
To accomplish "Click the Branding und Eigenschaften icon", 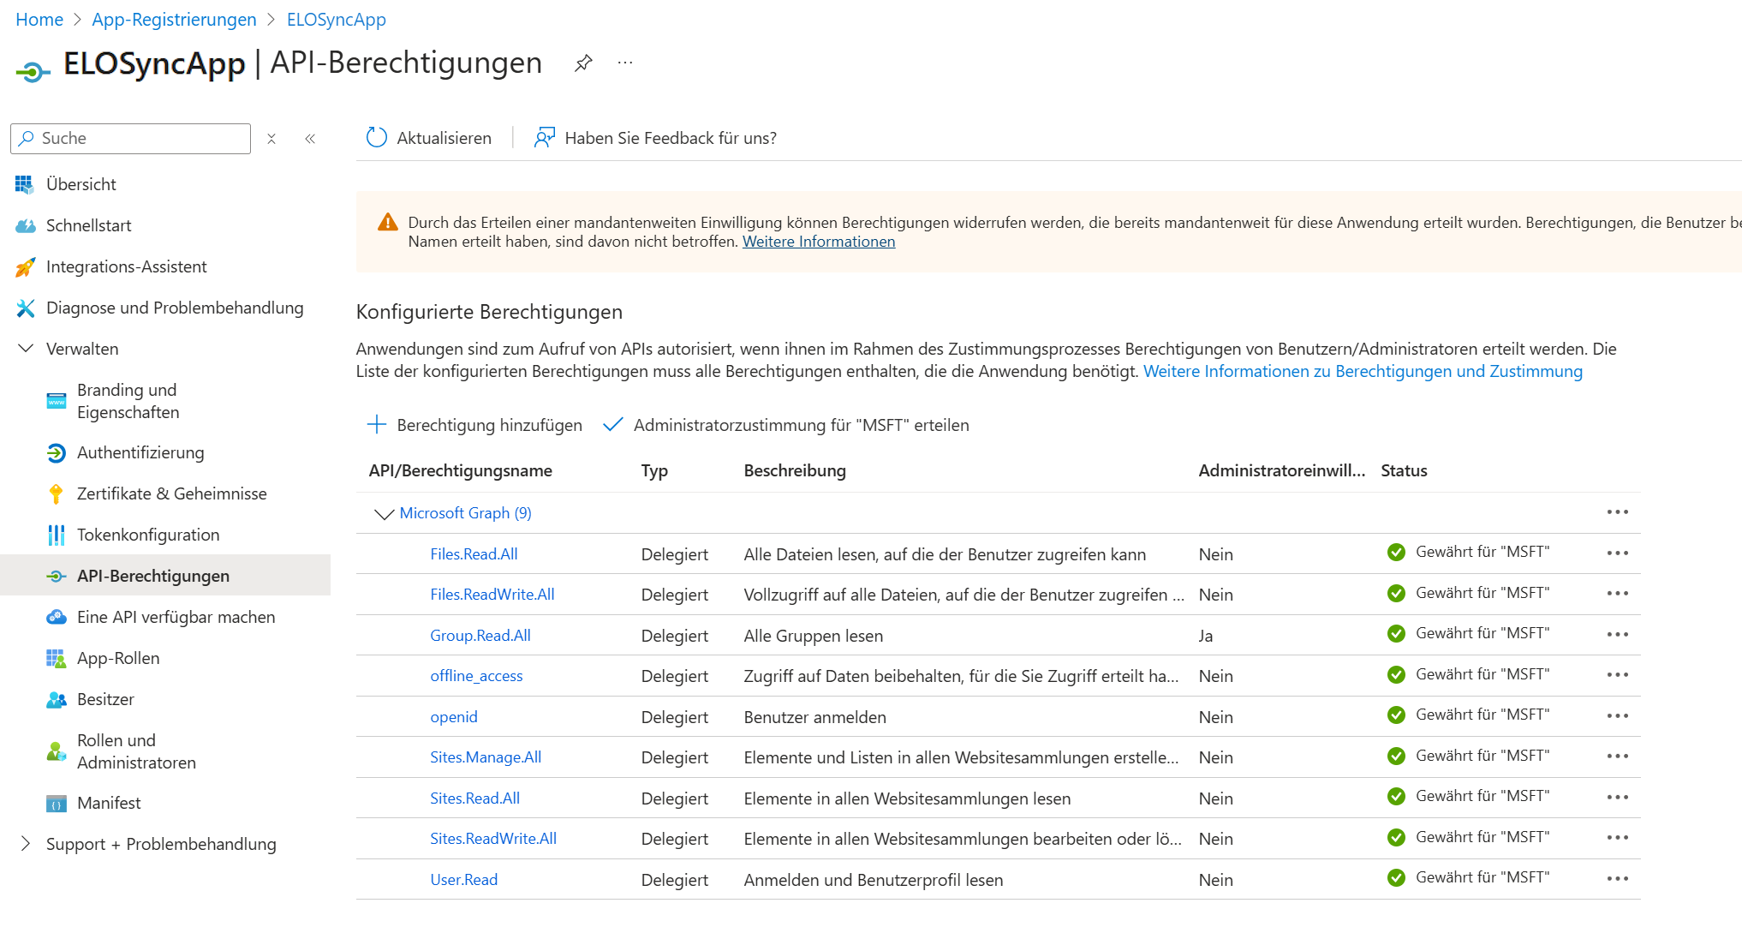I will (x=56, y=401).
